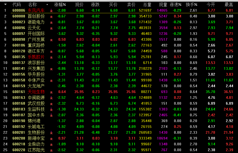Click the 换手% column header
238x153 pixels.
(x=192, y=5)
